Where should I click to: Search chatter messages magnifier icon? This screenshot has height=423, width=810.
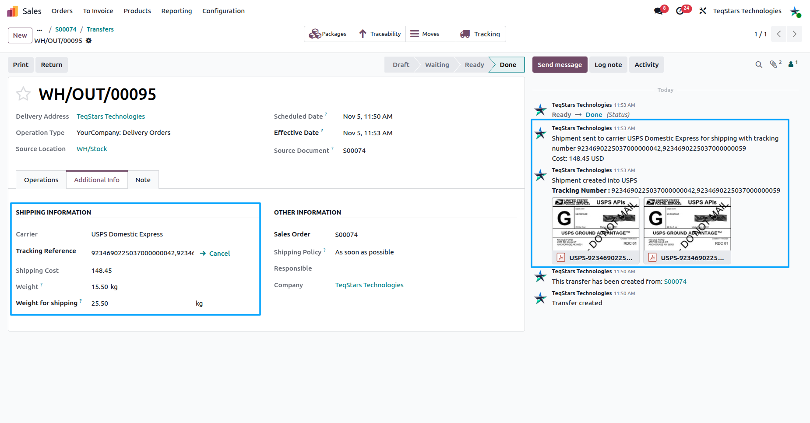(759, 65)
